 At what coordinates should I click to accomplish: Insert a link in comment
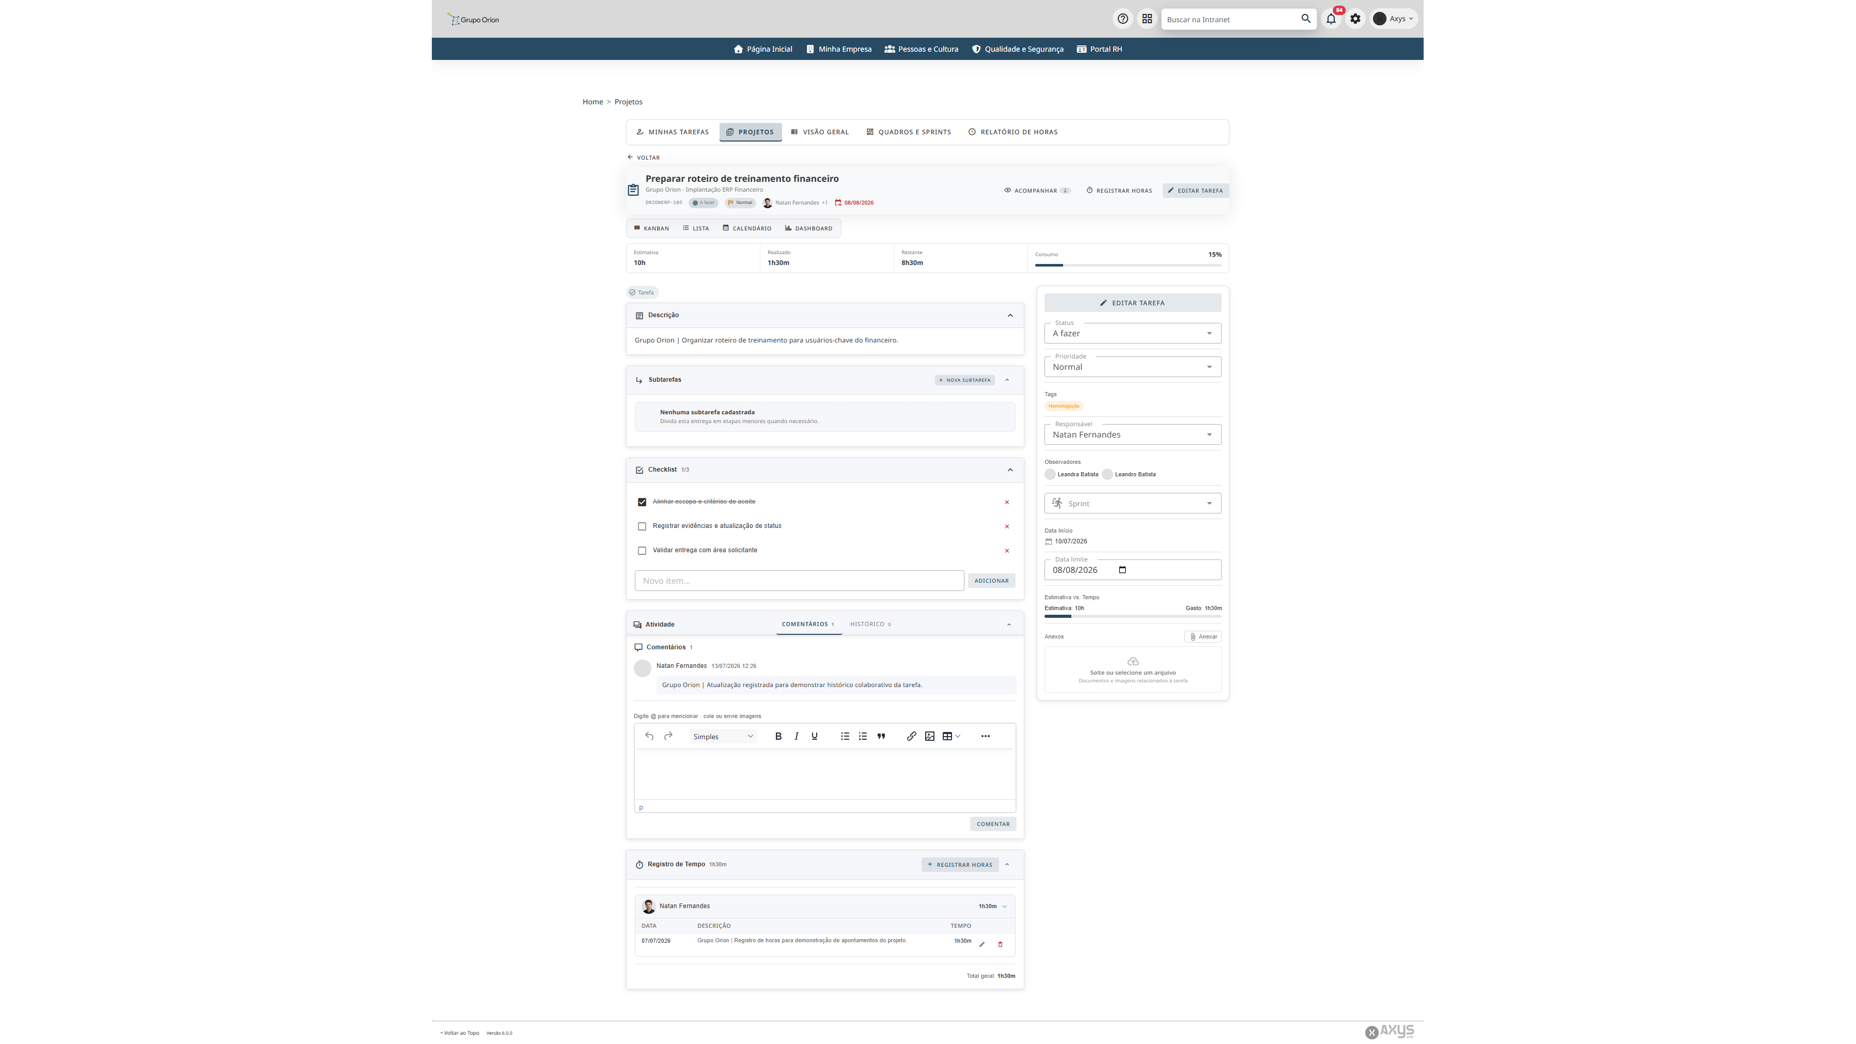click(911, 736)
